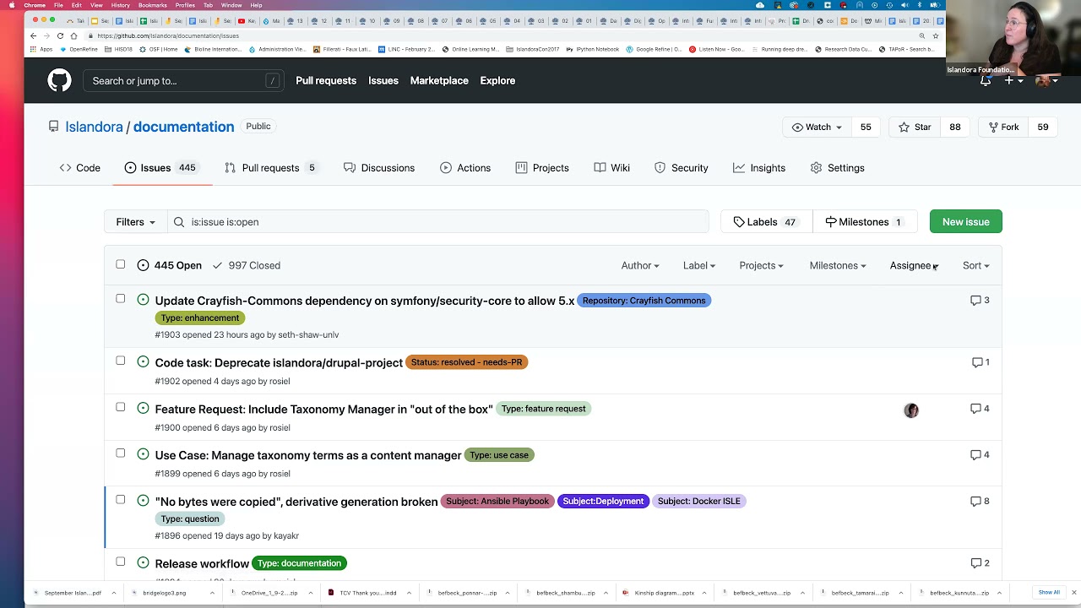Show the 997 Closed issues
Viewport: 1081px width, 608px height.
pyautogui.click(x=246, y=265)
